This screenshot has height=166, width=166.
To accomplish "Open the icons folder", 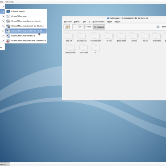I will [x=134, y=37].
